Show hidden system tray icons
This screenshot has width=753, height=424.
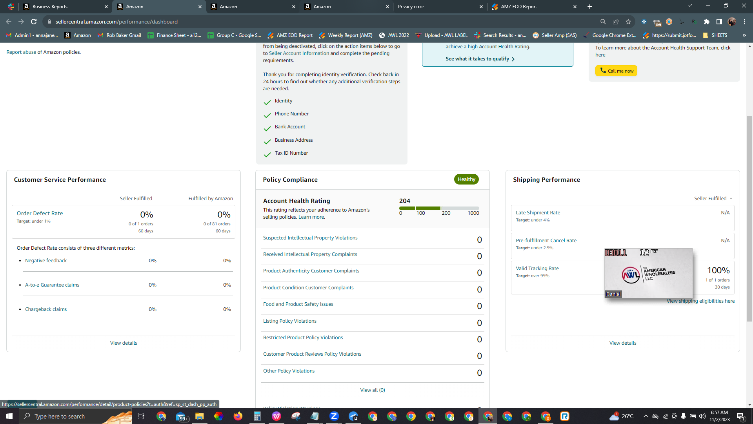click(646, 416)
